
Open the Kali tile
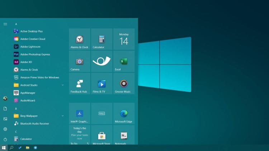[102, 114]
